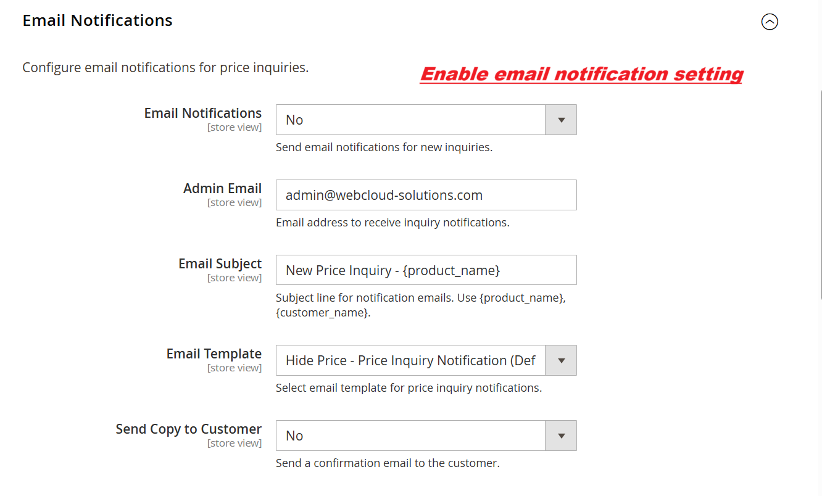Focus the Email Subject input field
The width and height of the screenshot is (822, 496).
[426, 270]
